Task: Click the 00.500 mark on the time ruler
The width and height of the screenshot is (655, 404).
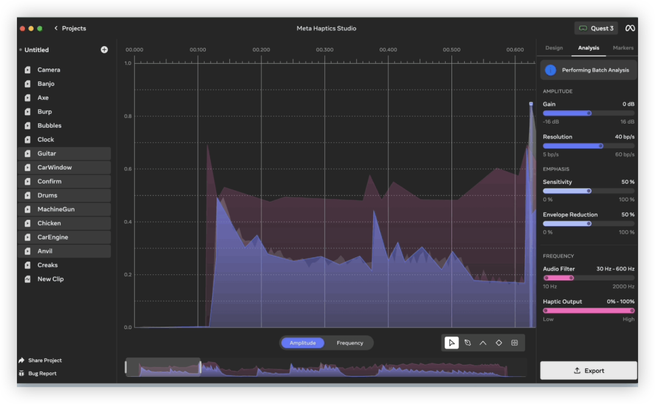Action: coord(452,50)
